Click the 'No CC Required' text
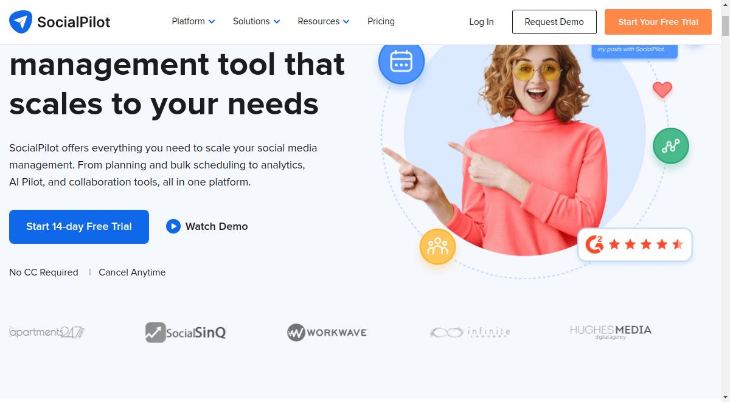730x402 pixels. [x=44, y=272]
